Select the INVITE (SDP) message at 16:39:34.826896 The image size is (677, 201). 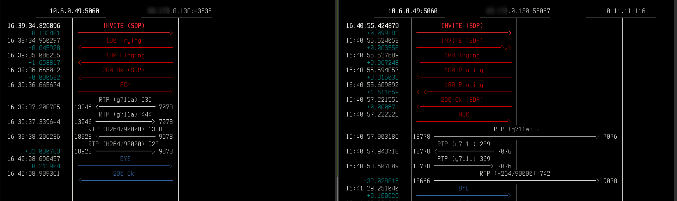click(x=123, y=26)
